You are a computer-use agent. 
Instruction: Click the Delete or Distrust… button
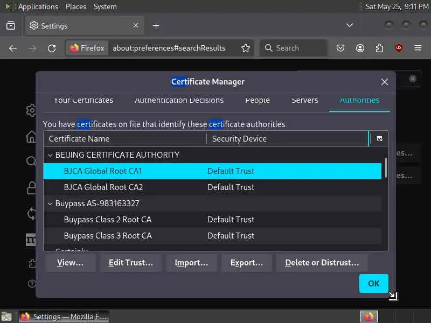coord(322,263)
